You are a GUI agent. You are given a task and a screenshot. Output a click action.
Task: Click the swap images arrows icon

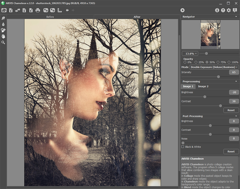point(18,10)
